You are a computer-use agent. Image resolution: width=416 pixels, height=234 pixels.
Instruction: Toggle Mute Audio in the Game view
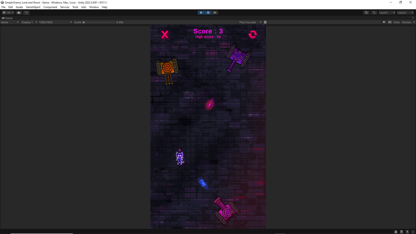[384, 22]
